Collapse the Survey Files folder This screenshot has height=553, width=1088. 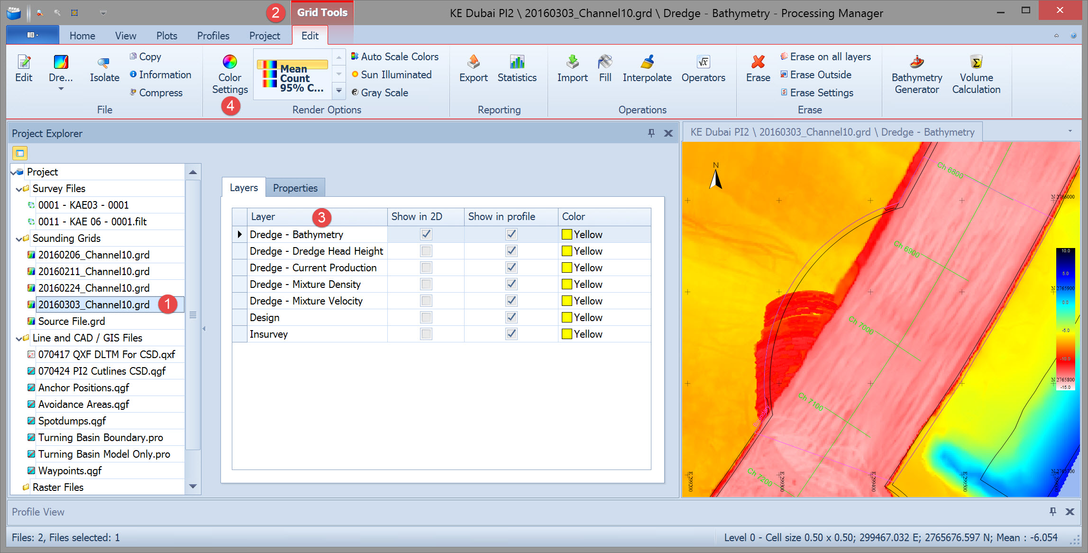pos(19,189)
